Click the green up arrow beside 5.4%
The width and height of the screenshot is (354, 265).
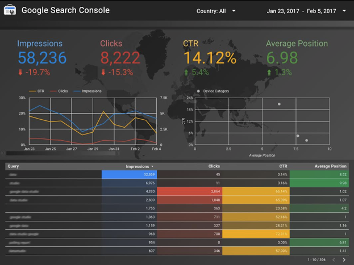coord(186,72)
